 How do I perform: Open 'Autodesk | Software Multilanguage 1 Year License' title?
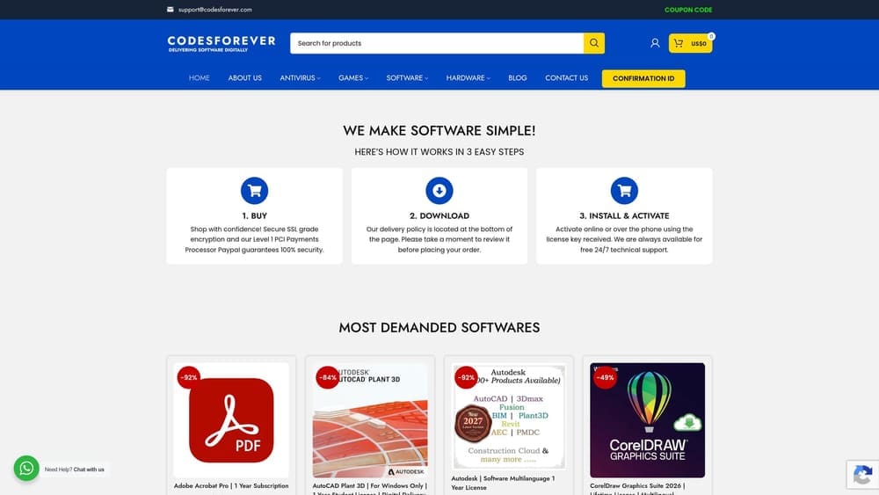pos(503,483)
